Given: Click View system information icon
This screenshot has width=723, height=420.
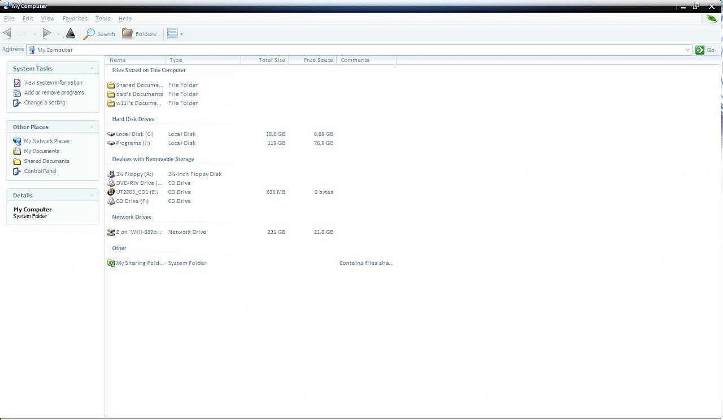Looking at the screenshot, I should pos(17,82).
